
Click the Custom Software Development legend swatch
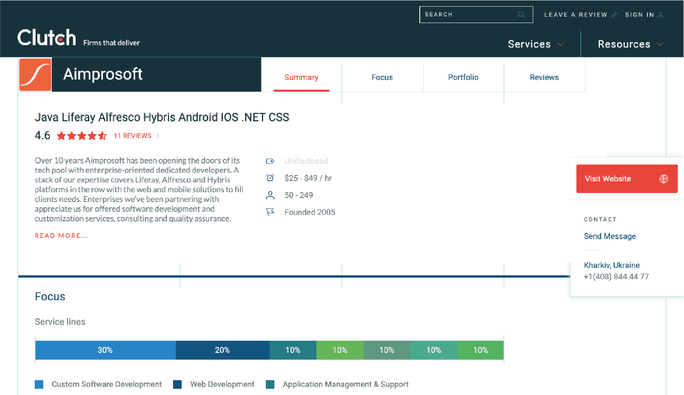tap(39, 384)
